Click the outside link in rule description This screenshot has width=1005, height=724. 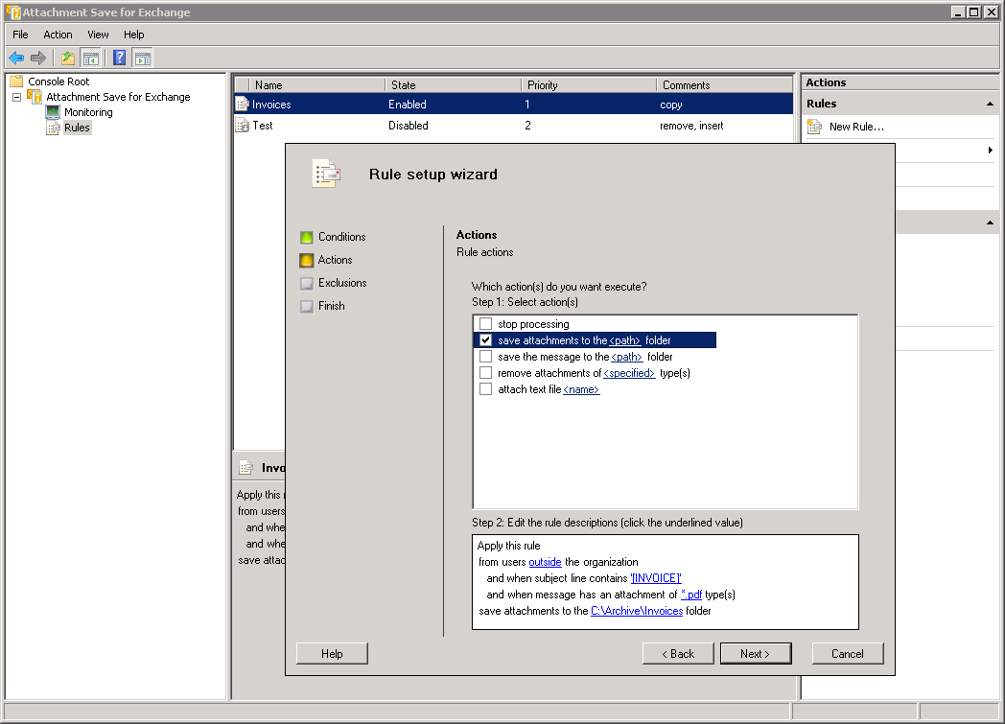(545, 562)
